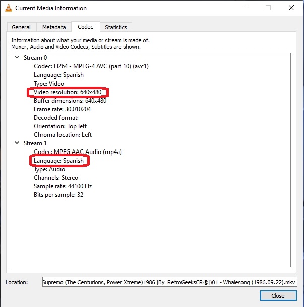304x307 pixels.
Task: Select MPEG AAC Audio (mp4a) codec row
Action: [78, 152]
